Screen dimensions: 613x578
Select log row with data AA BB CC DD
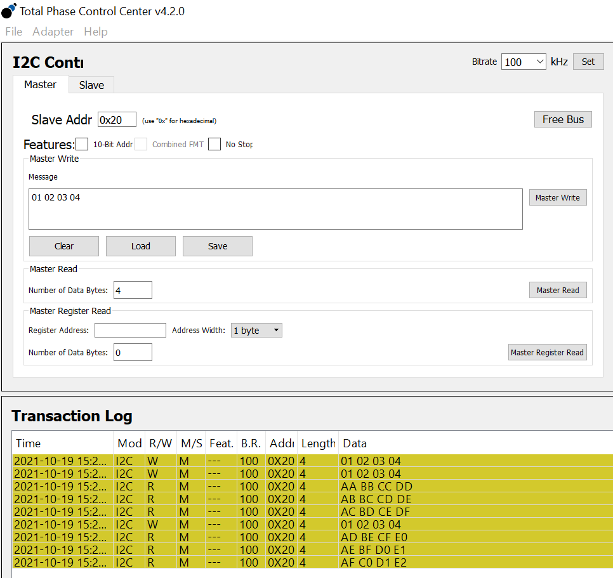(x=313, y=487)
